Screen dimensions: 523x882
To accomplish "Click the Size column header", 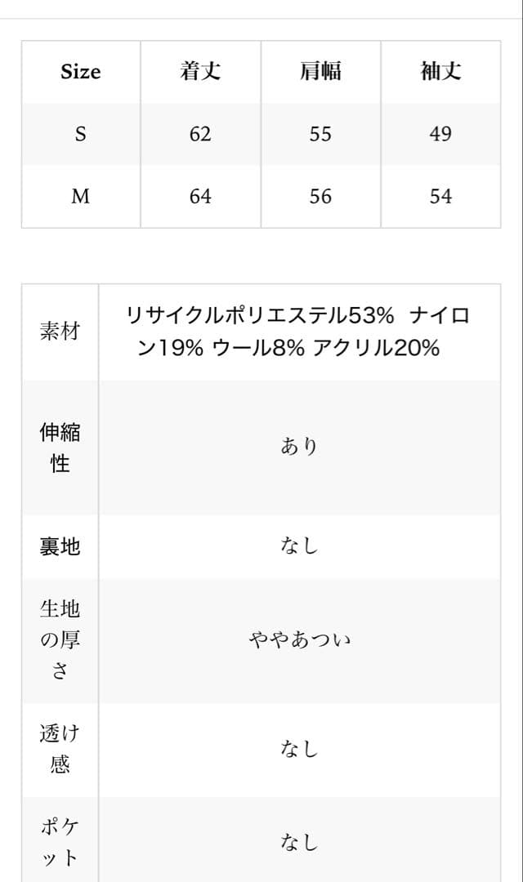I will [x=80, y=72].
